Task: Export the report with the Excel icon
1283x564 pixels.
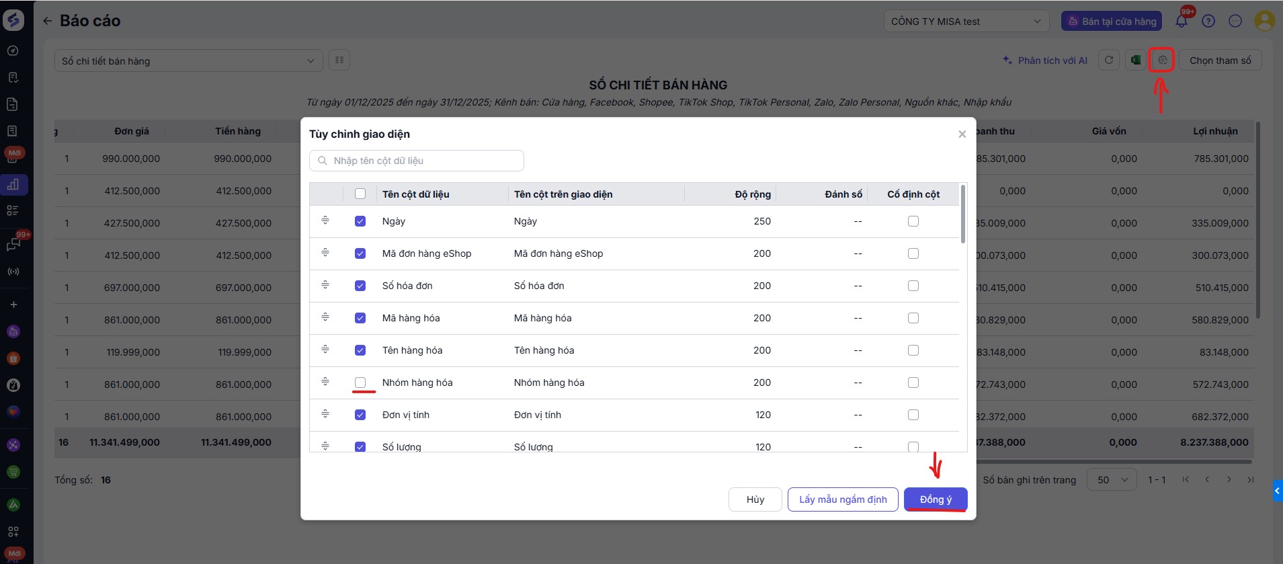Action: point(1136,61)
